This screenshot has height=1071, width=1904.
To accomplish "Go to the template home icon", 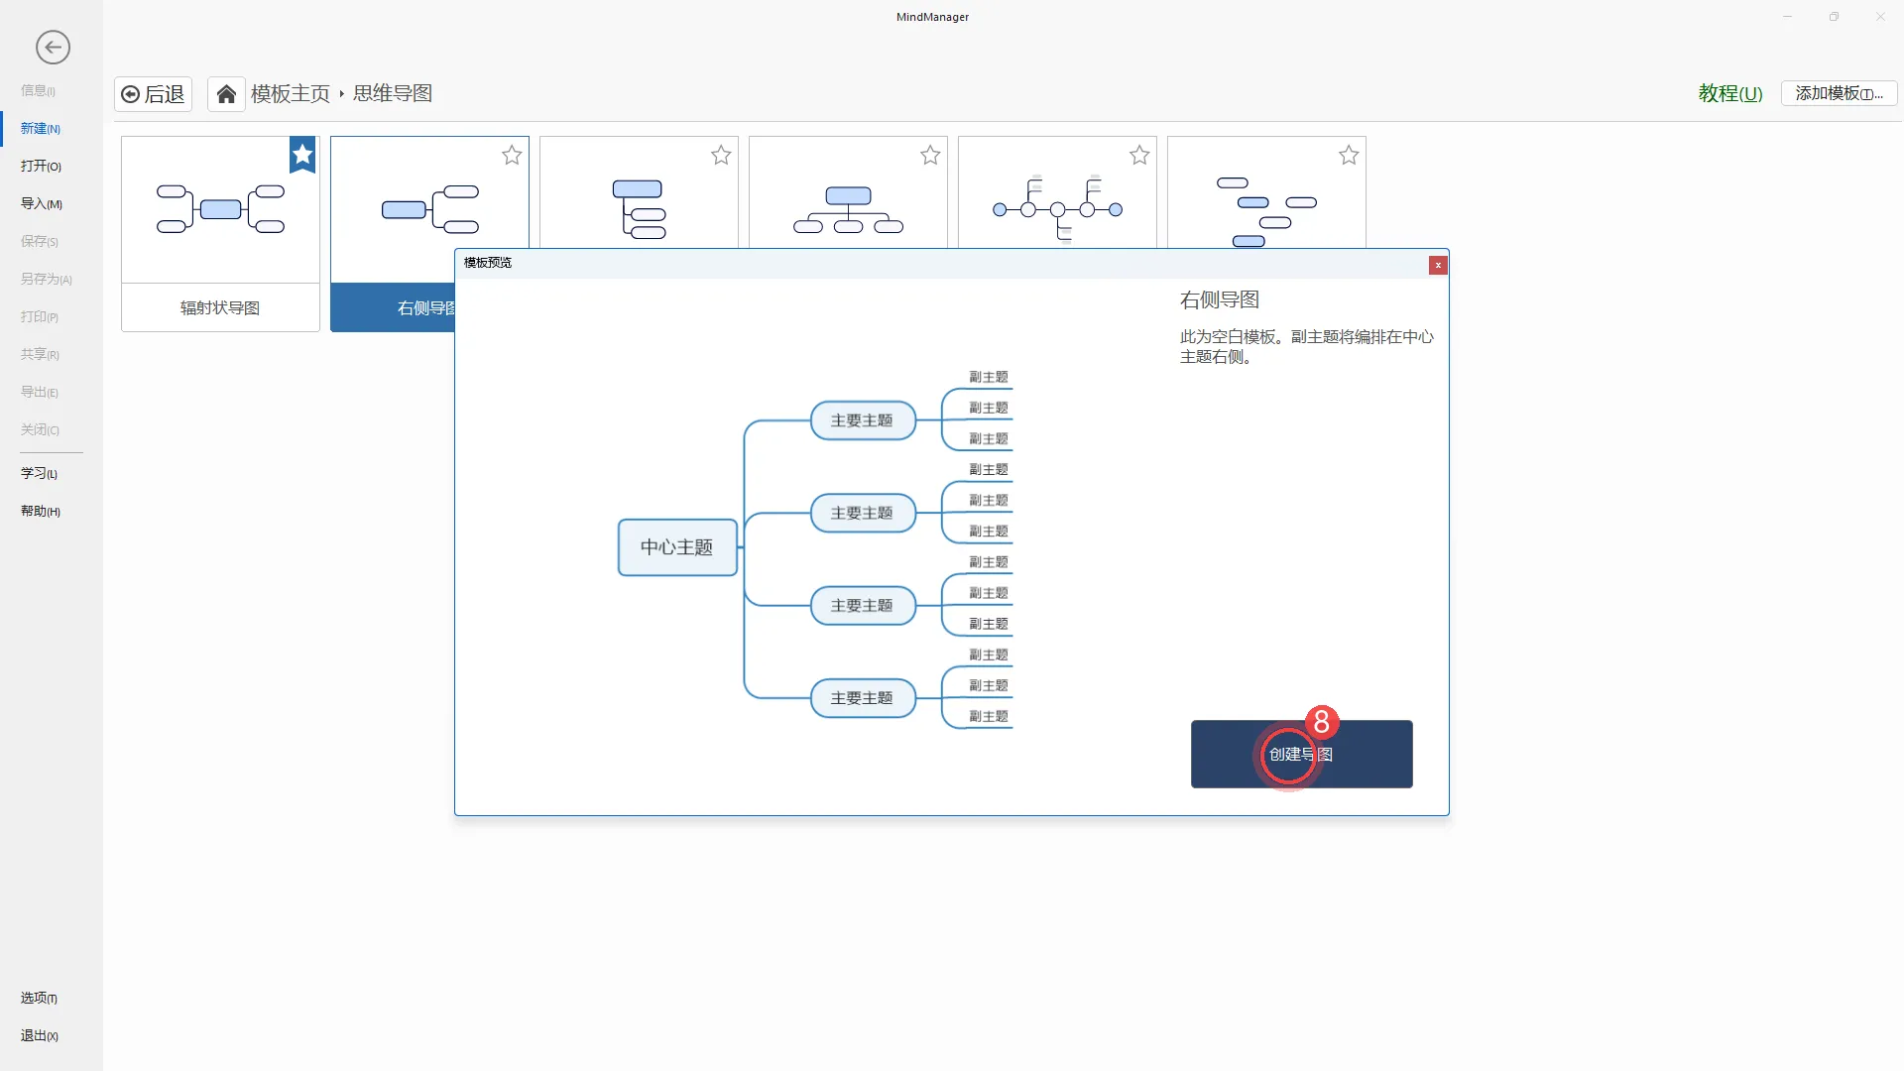I will (226, 93).
